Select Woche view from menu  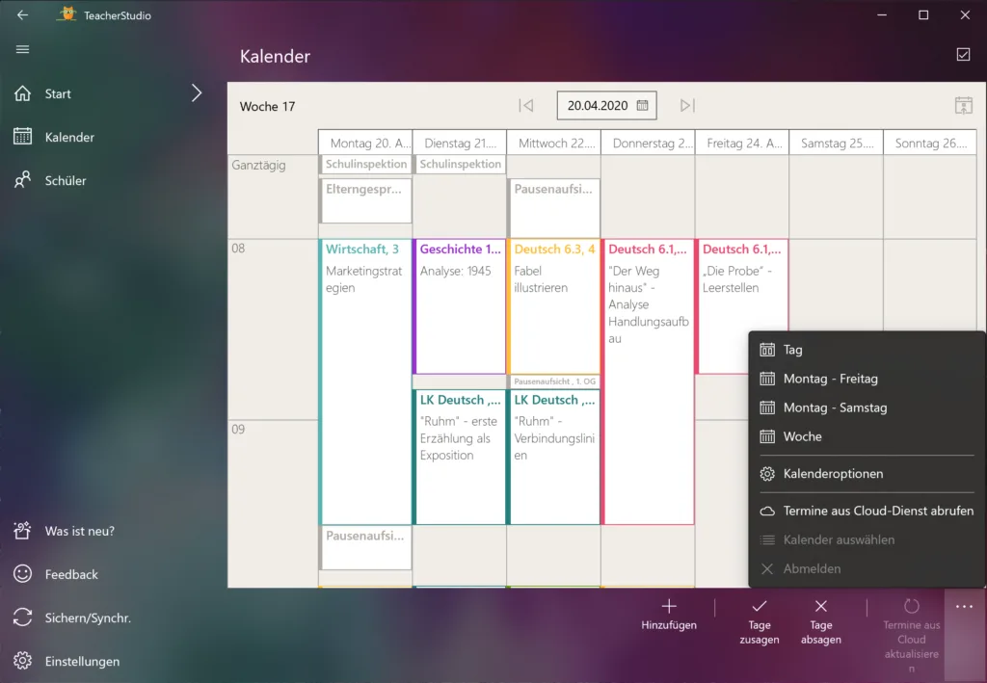point(867,436)
